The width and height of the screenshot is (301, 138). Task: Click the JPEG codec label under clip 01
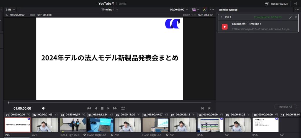point(7,135)
